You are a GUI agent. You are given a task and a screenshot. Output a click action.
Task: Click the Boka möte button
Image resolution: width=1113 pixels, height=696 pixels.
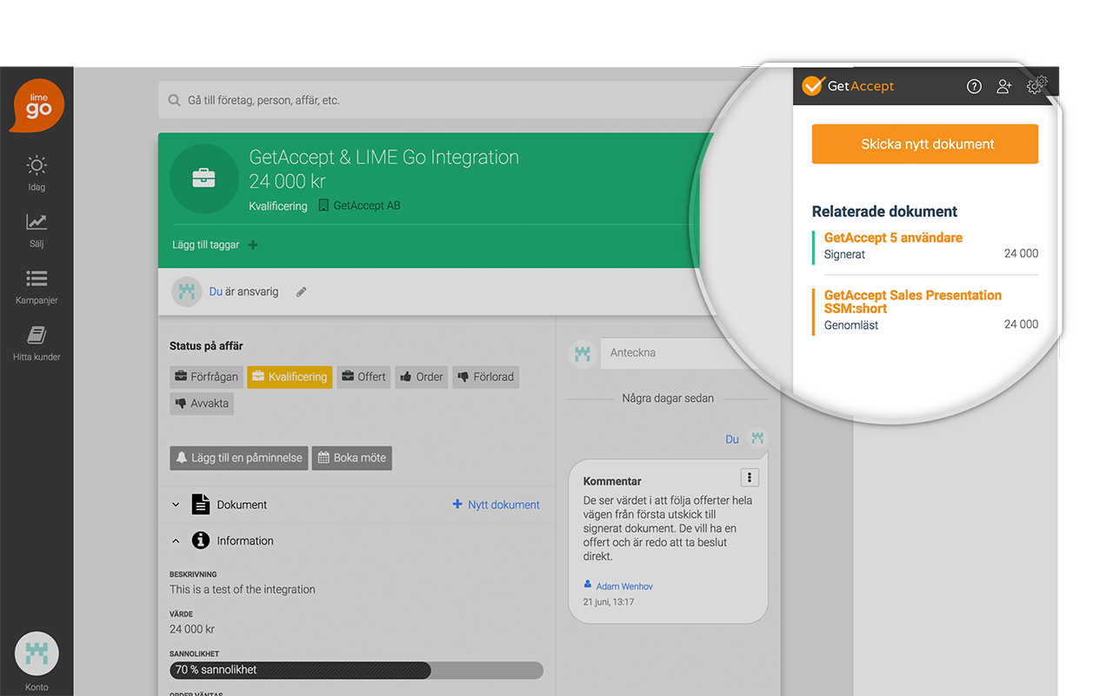click(x=352, y=458)
